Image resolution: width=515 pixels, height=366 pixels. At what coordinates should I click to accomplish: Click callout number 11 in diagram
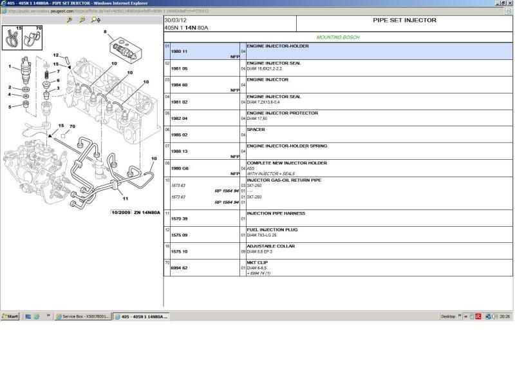(125, 198)
